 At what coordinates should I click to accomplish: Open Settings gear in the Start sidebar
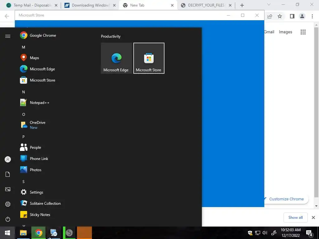[x=8, y=204]
